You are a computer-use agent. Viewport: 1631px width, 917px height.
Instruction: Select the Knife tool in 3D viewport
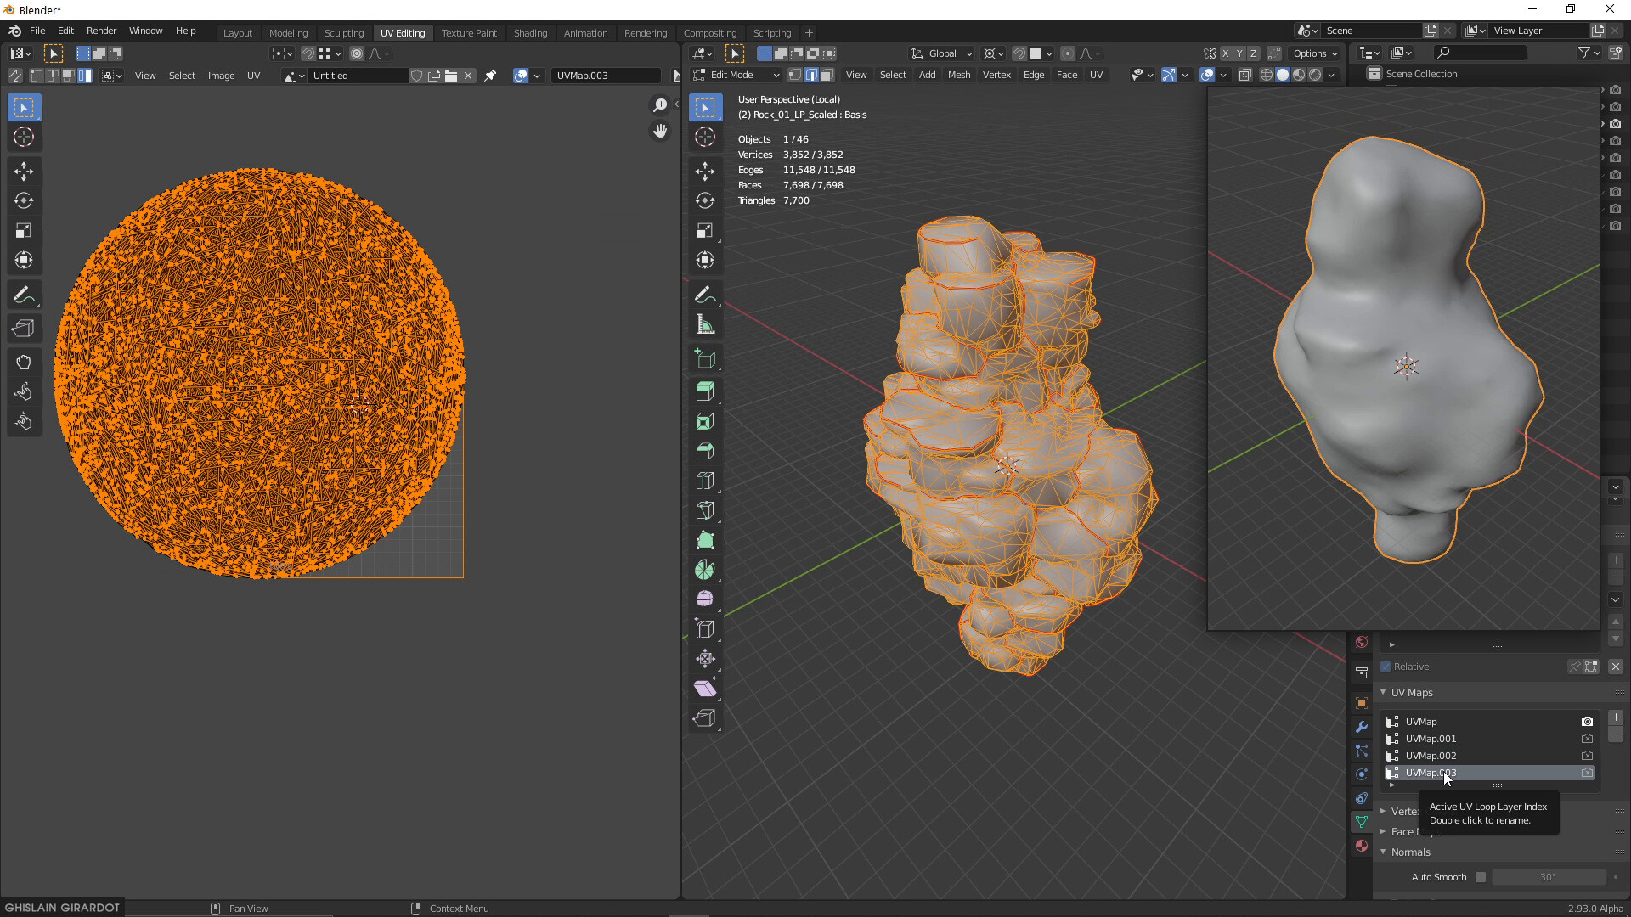click(x=704, y=510)
